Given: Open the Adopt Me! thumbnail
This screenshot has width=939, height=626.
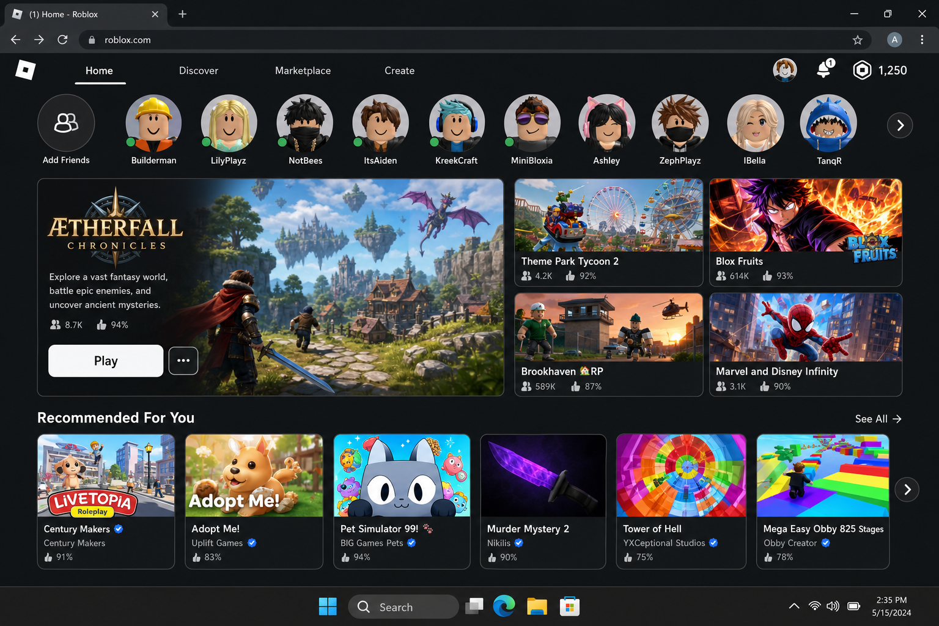Looking at the screenshot, I should [254, 476].
